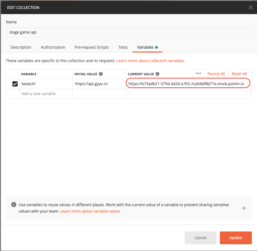
Task: Open Learn more about variable values link
Action: click(90, 211)
